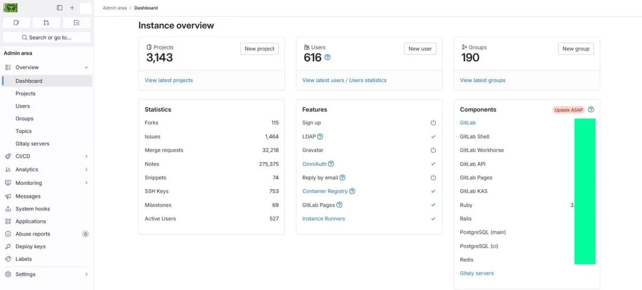Collapse the Overview sidebar section

[86, 67]
